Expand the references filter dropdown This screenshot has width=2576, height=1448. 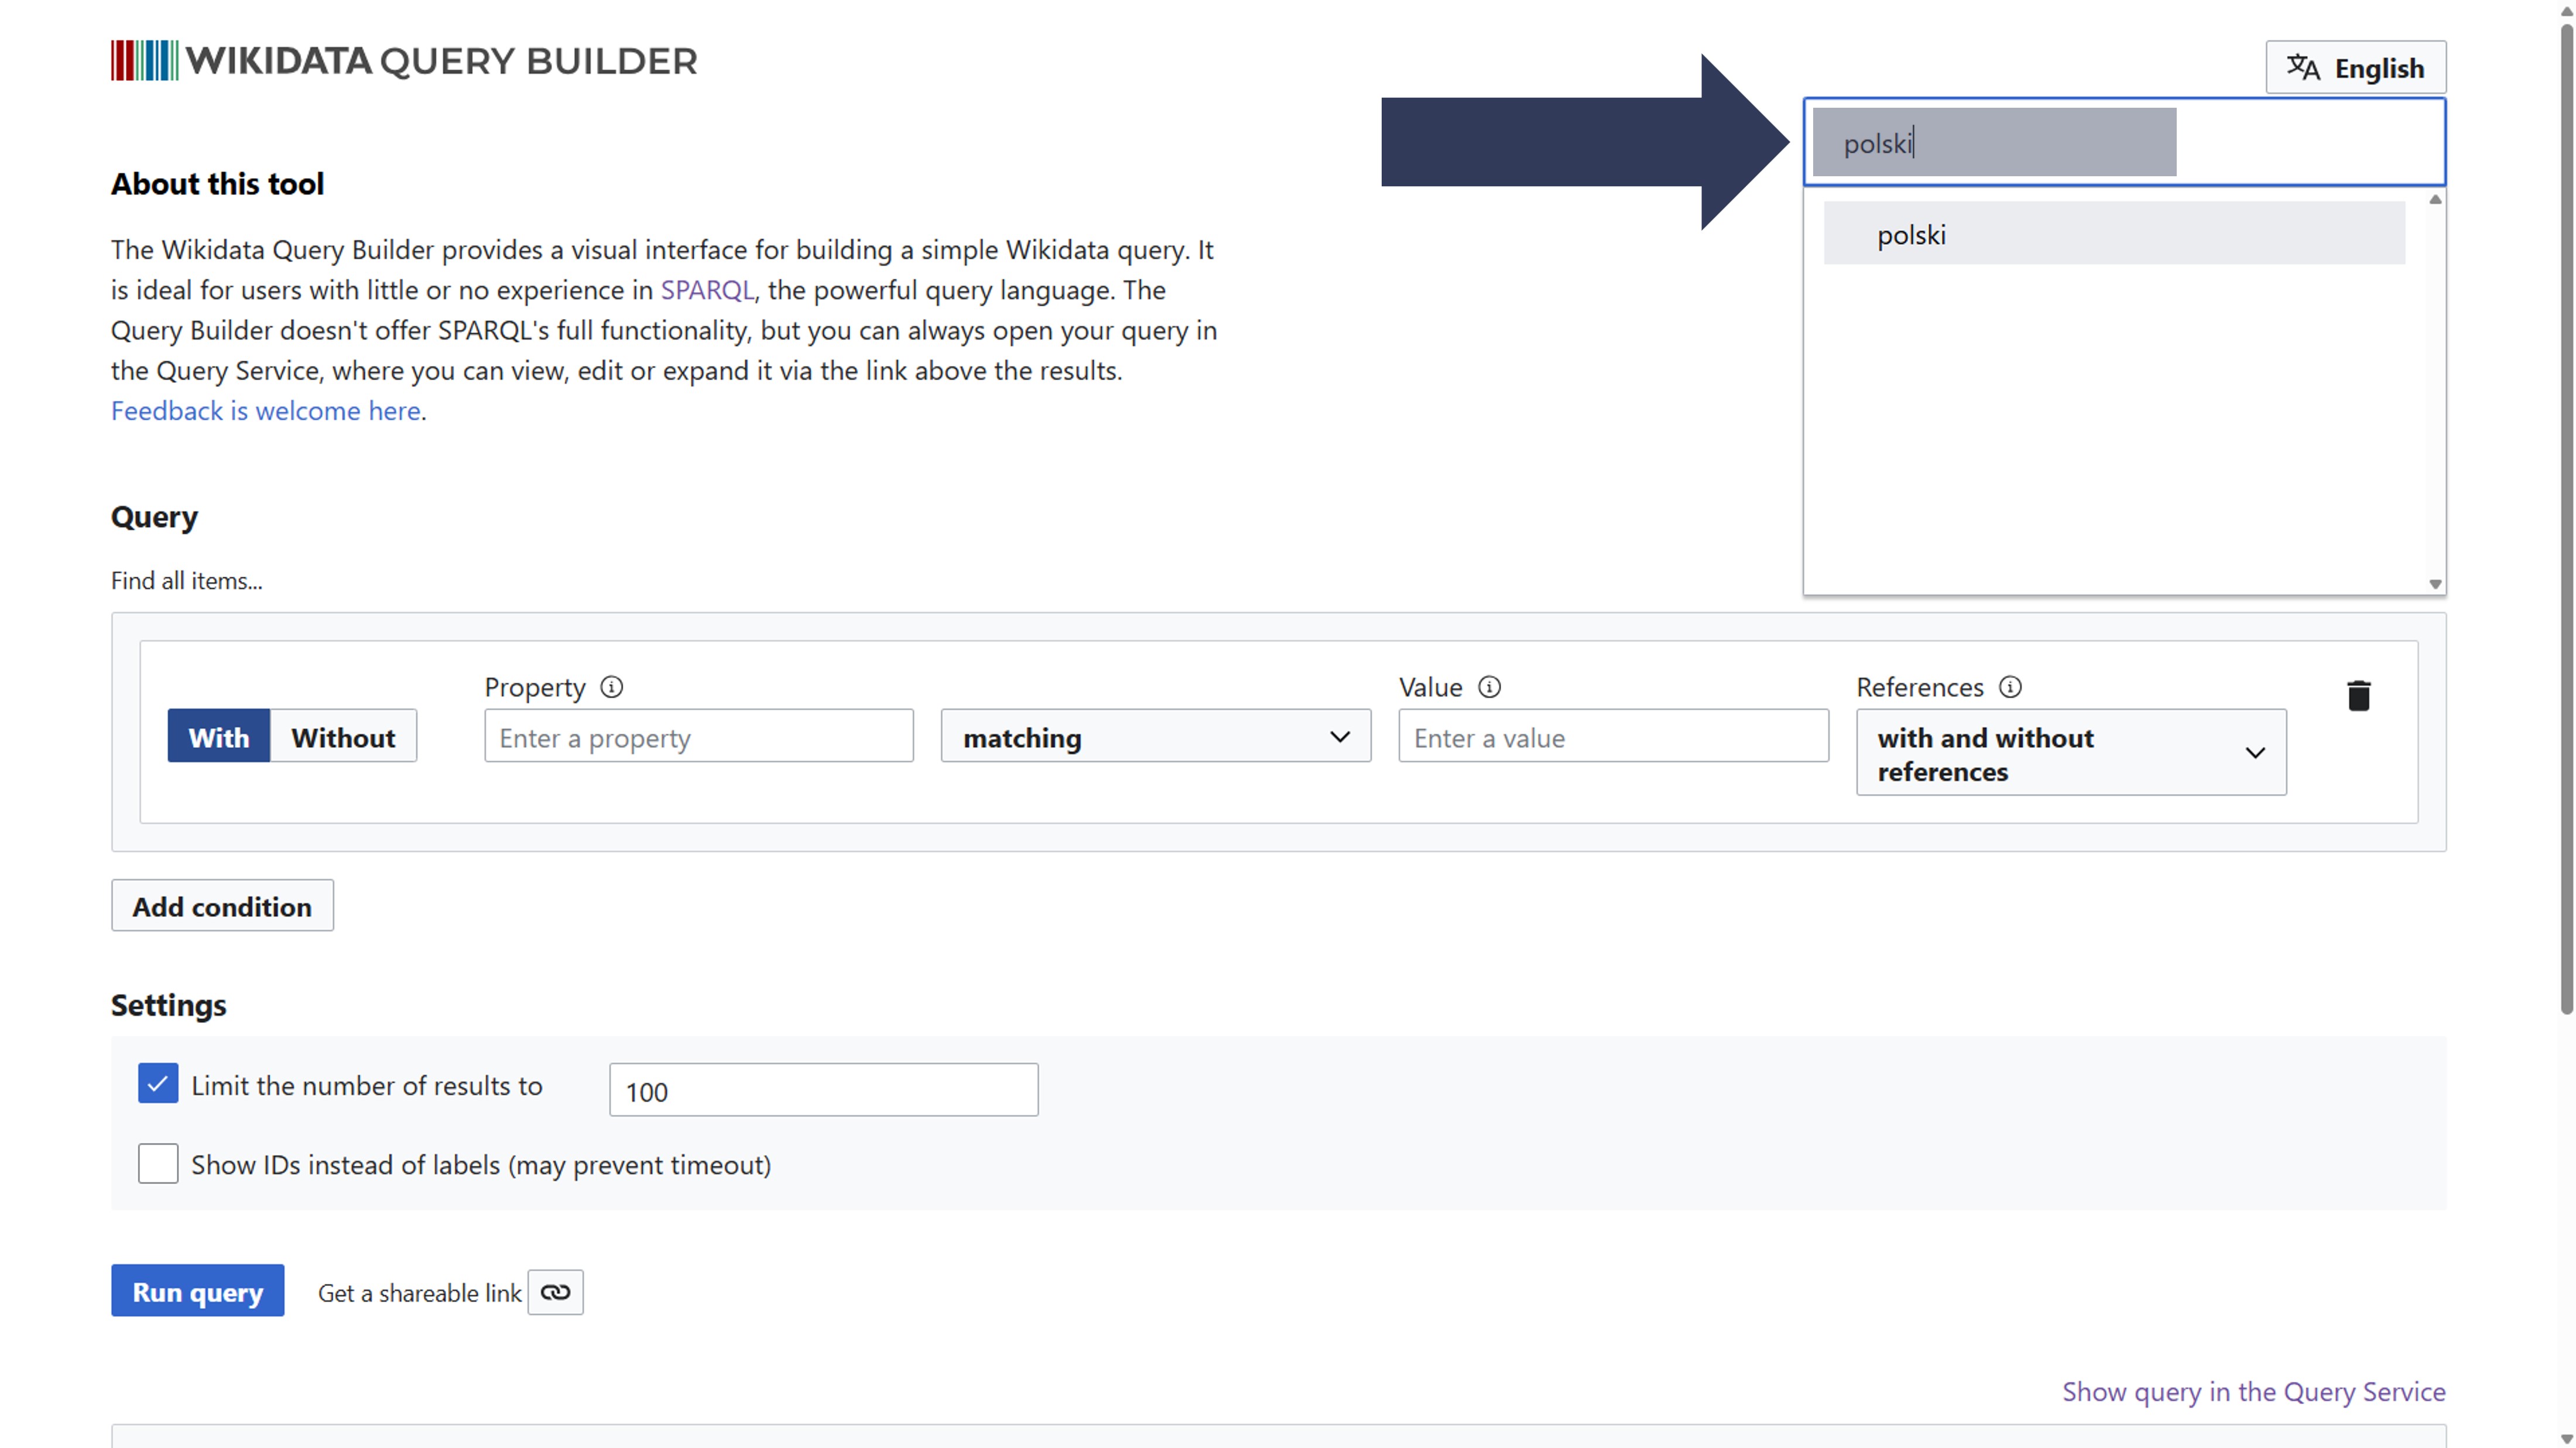click(x=2070, y=753)
